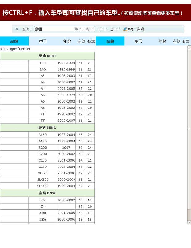Click the 325i model cell
Screen dimensions: 191x248
[x=43, y=219]
